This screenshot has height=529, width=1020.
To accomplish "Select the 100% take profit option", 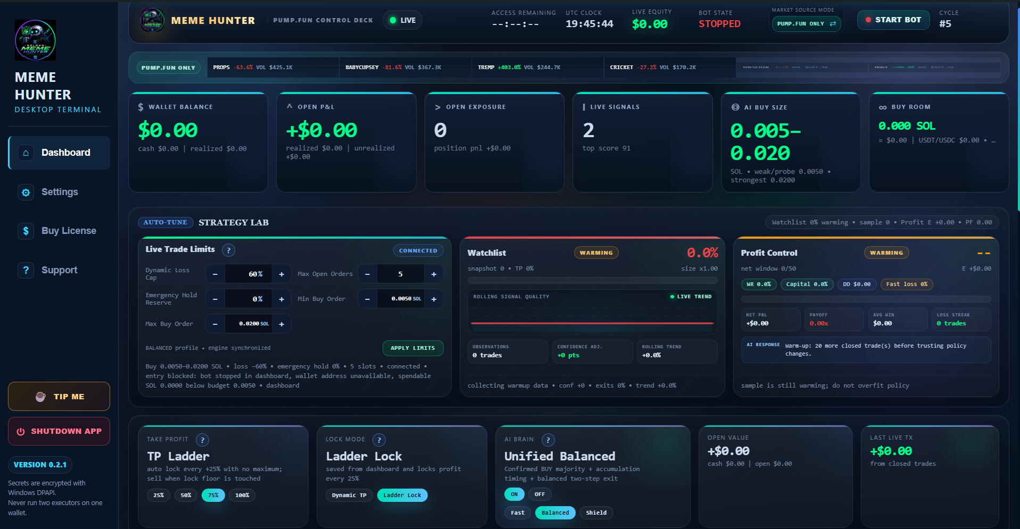I will coord(242,495).
